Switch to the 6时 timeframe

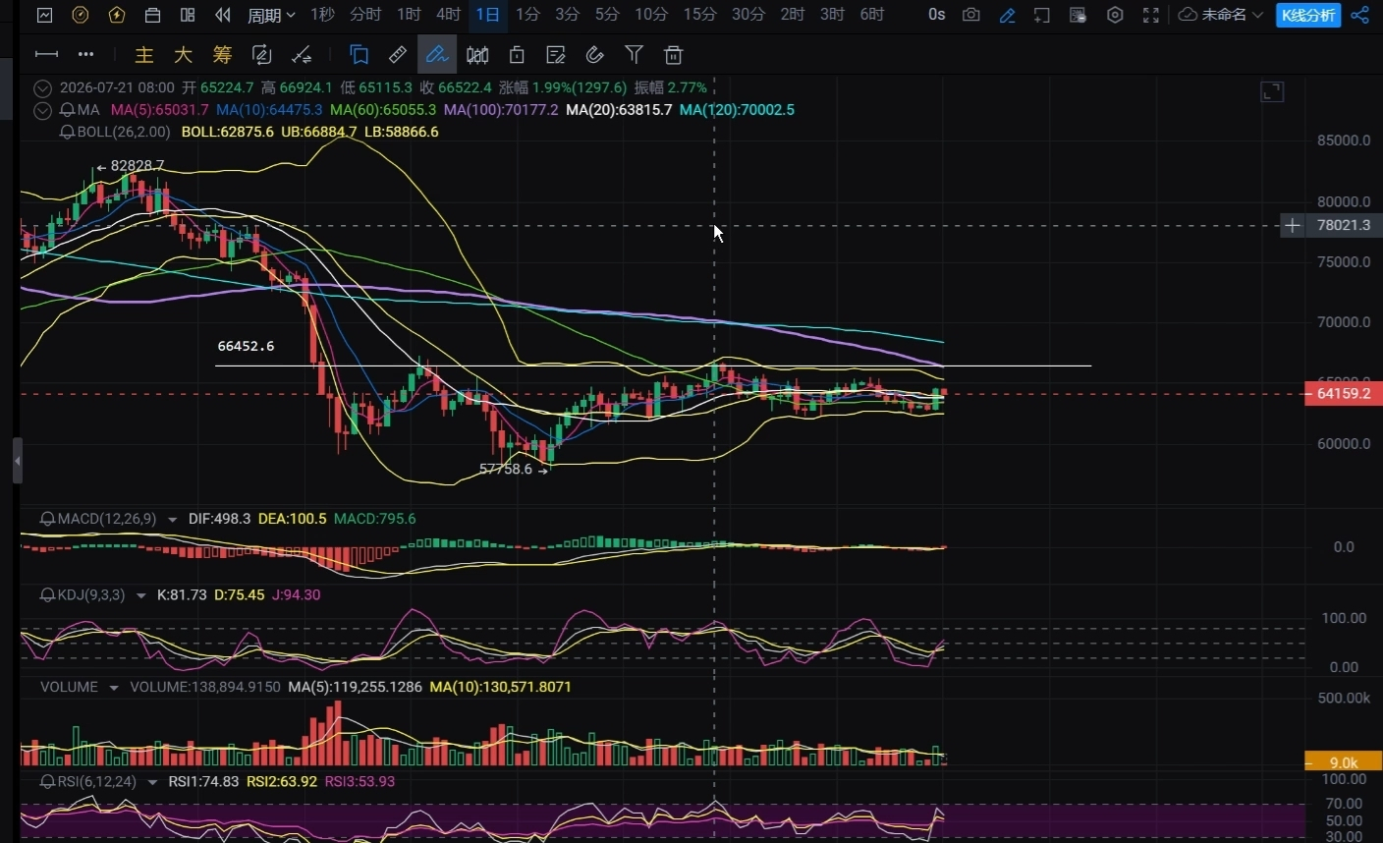pyautogui.click(x=871, y=15)
